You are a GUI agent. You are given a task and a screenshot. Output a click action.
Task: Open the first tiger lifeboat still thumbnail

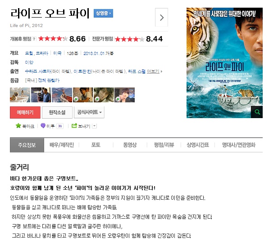[x=20, y=95]
